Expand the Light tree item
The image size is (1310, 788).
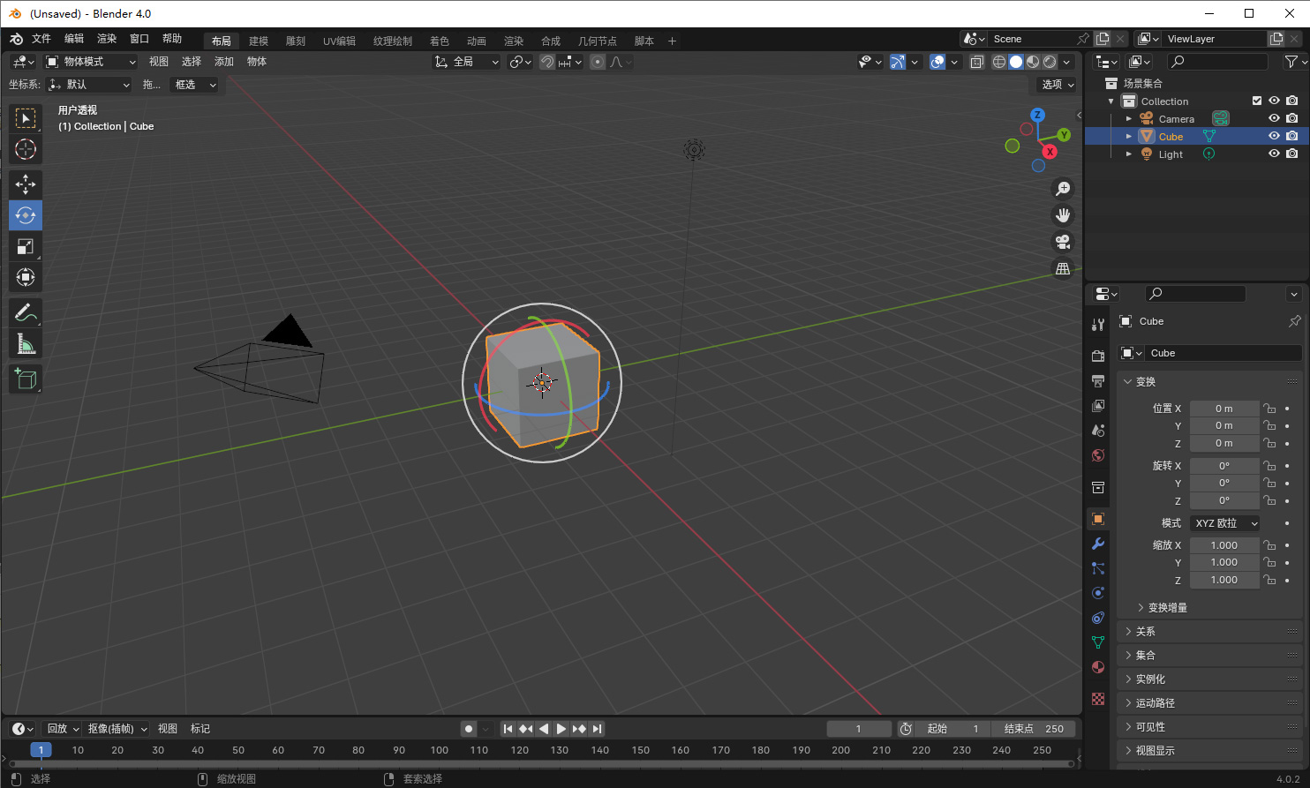1128,154
